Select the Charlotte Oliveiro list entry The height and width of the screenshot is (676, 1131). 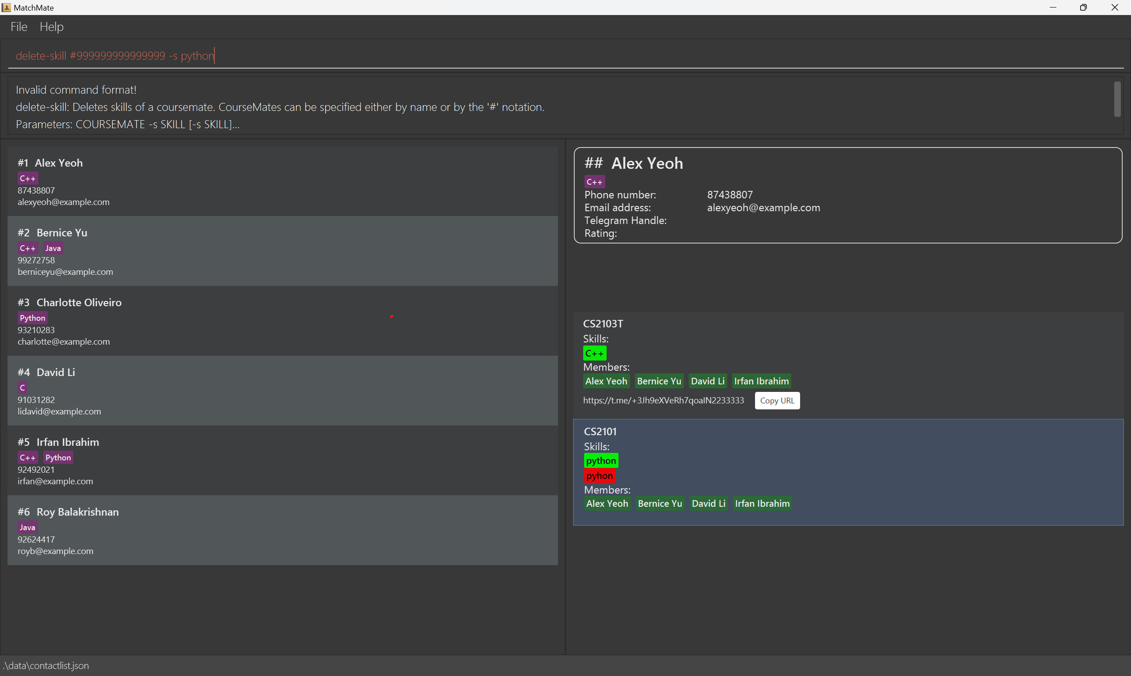click(282, 321)
